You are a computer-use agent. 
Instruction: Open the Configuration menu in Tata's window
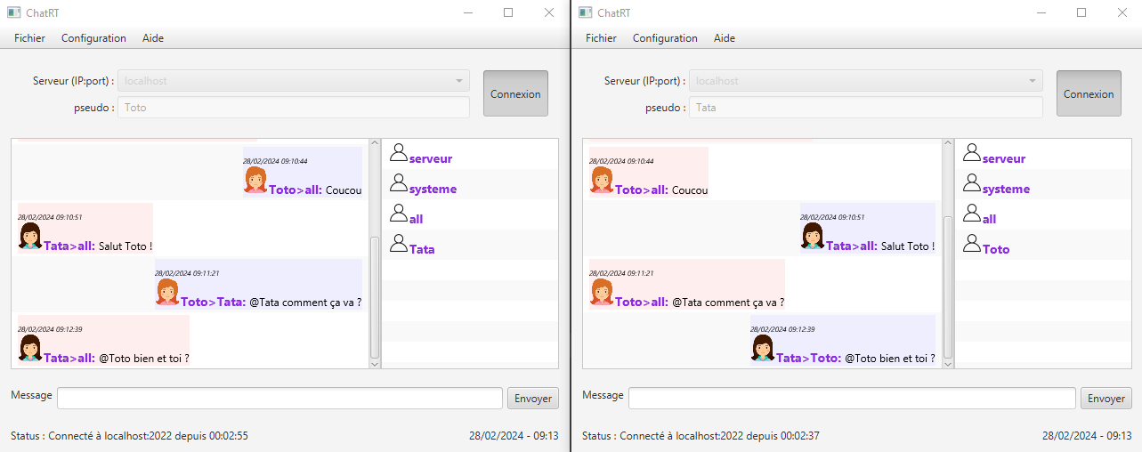click(665, 38)
